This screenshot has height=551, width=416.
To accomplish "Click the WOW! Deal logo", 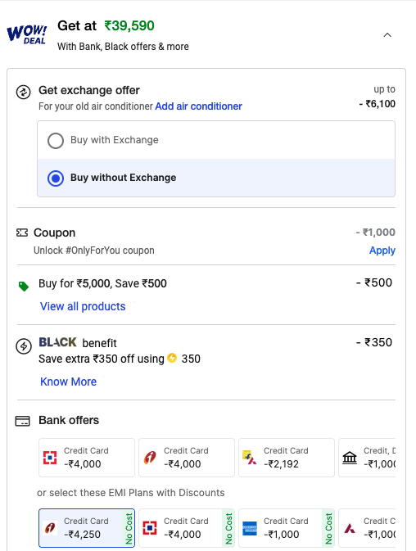I will 27,34.
